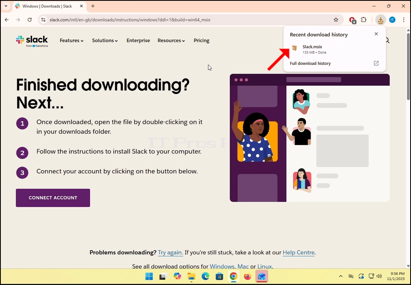The image size is (411, 285).
Task: Click the Slack logo in the header
Action: click(x=32, y=41)
